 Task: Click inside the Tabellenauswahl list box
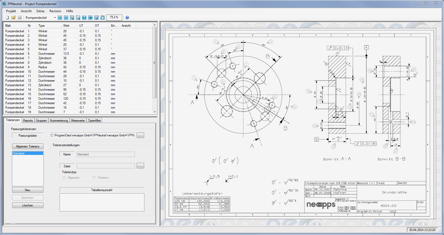coord(102,202)
